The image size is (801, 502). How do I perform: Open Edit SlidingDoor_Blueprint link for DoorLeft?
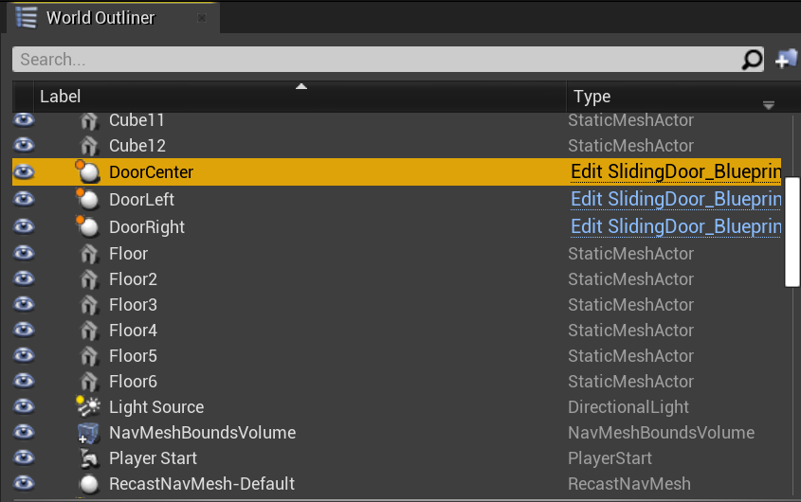[676, 199]
